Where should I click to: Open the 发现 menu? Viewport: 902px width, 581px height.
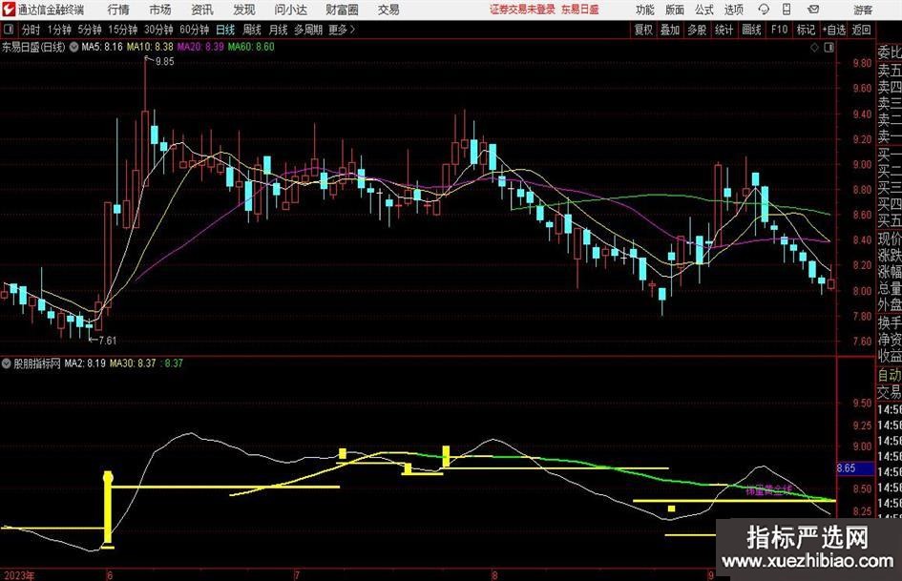[x=244, y=10]
